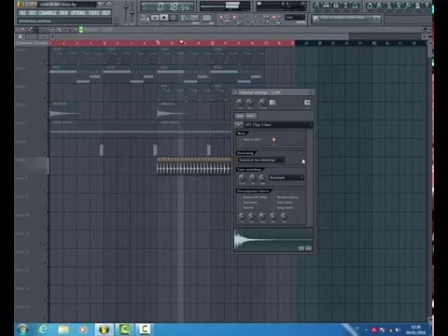Open the Channel settings window menu arrow

tap(235, 92)
